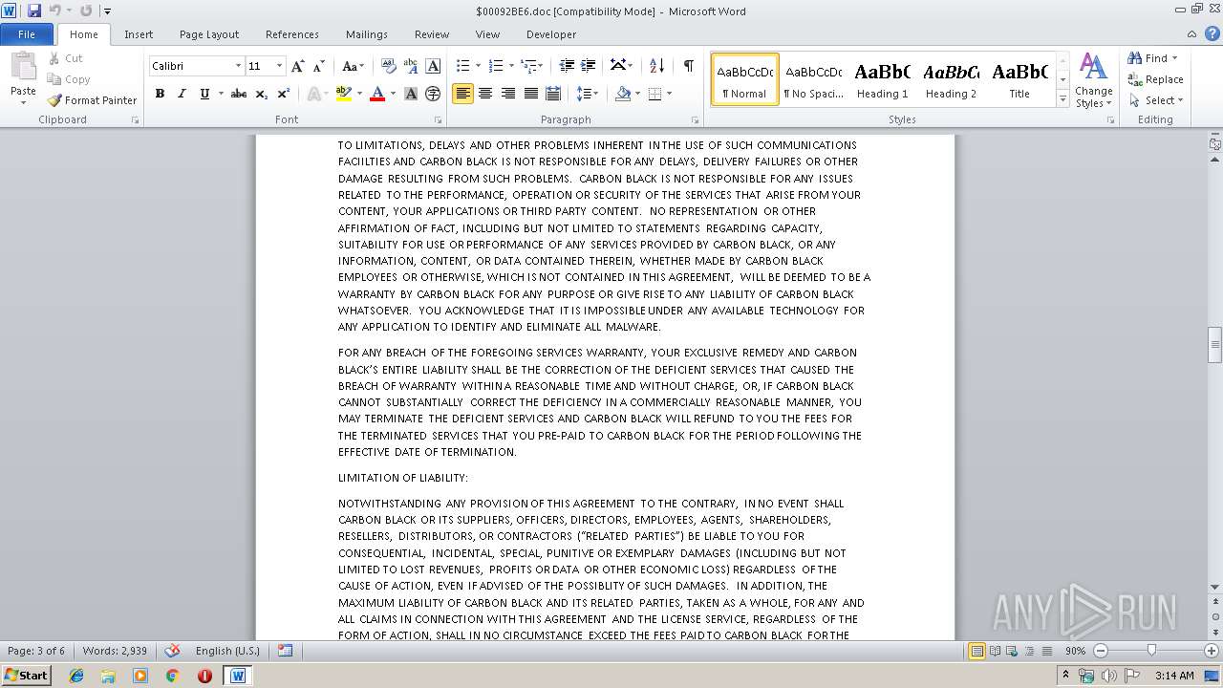
Task: Open the Borders dropdown arrow
Action: click(669, 94)
